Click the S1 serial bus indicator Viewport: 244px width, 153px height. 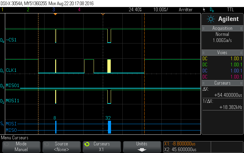click(x=2, y=124)
